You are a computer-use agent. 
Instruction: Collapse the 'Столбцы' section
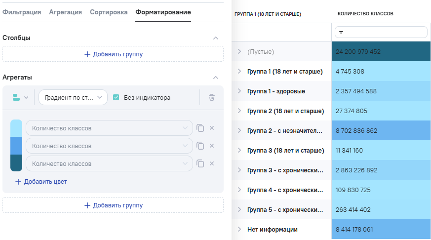(215, 38)
